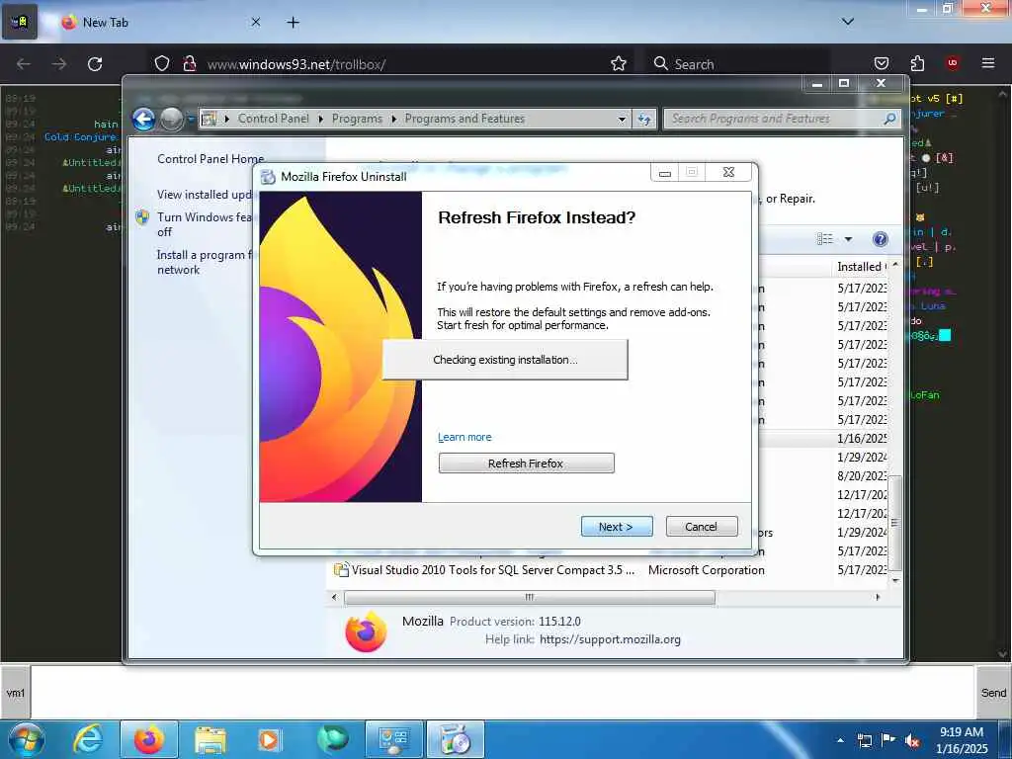Click the change view icon in Programs and Features
This screenshot has width=1012, height=759.
coord(825,239)
